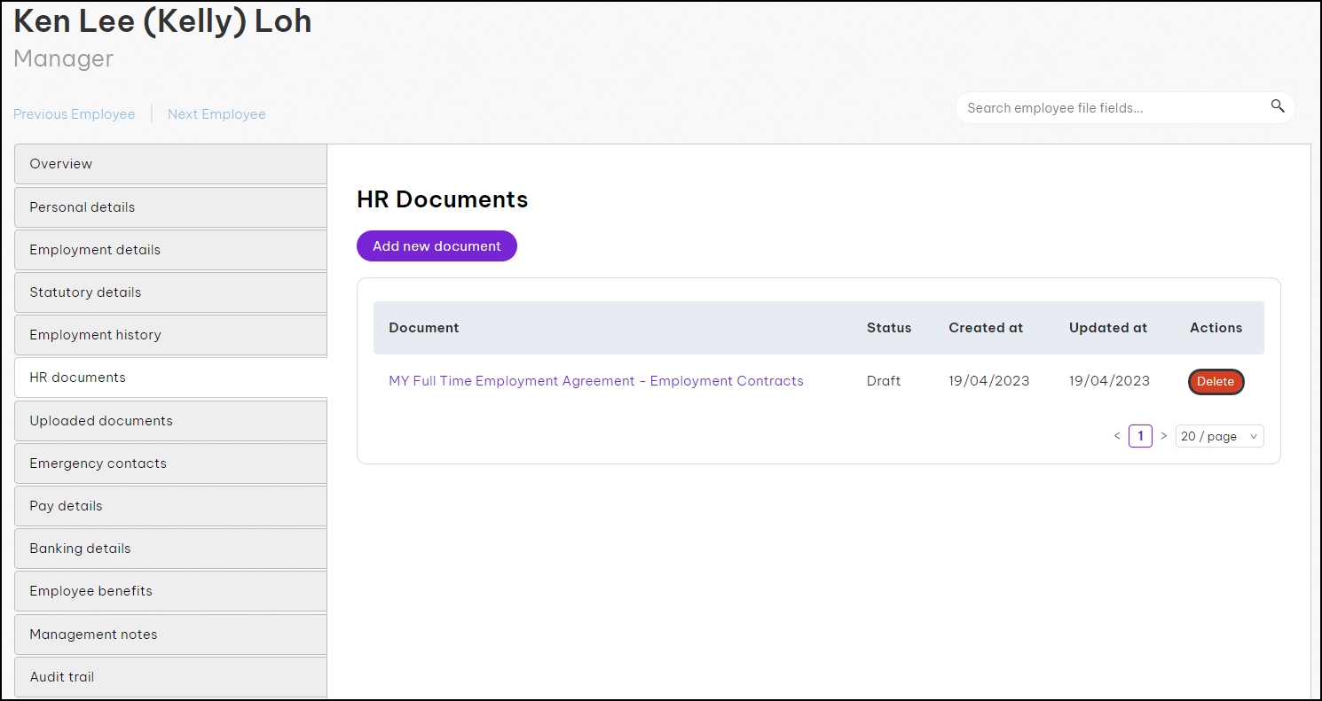Open the Personal details tab
1322x701 pixels.
(170, 207)
